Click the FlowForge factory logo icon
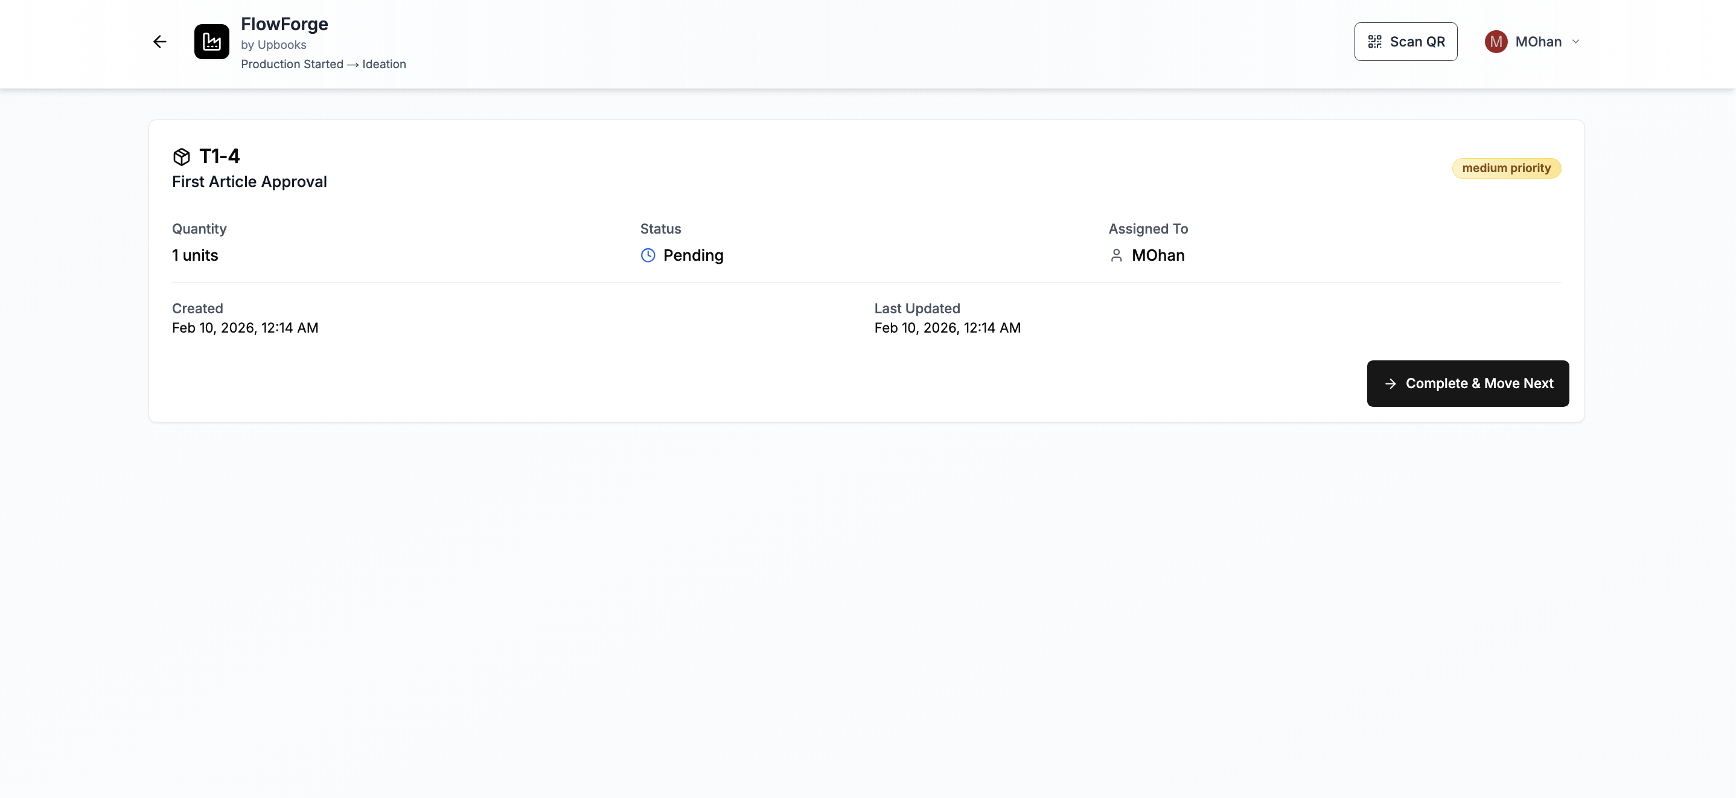Screen dimensions: 1736x798 (x=211, y=41)
